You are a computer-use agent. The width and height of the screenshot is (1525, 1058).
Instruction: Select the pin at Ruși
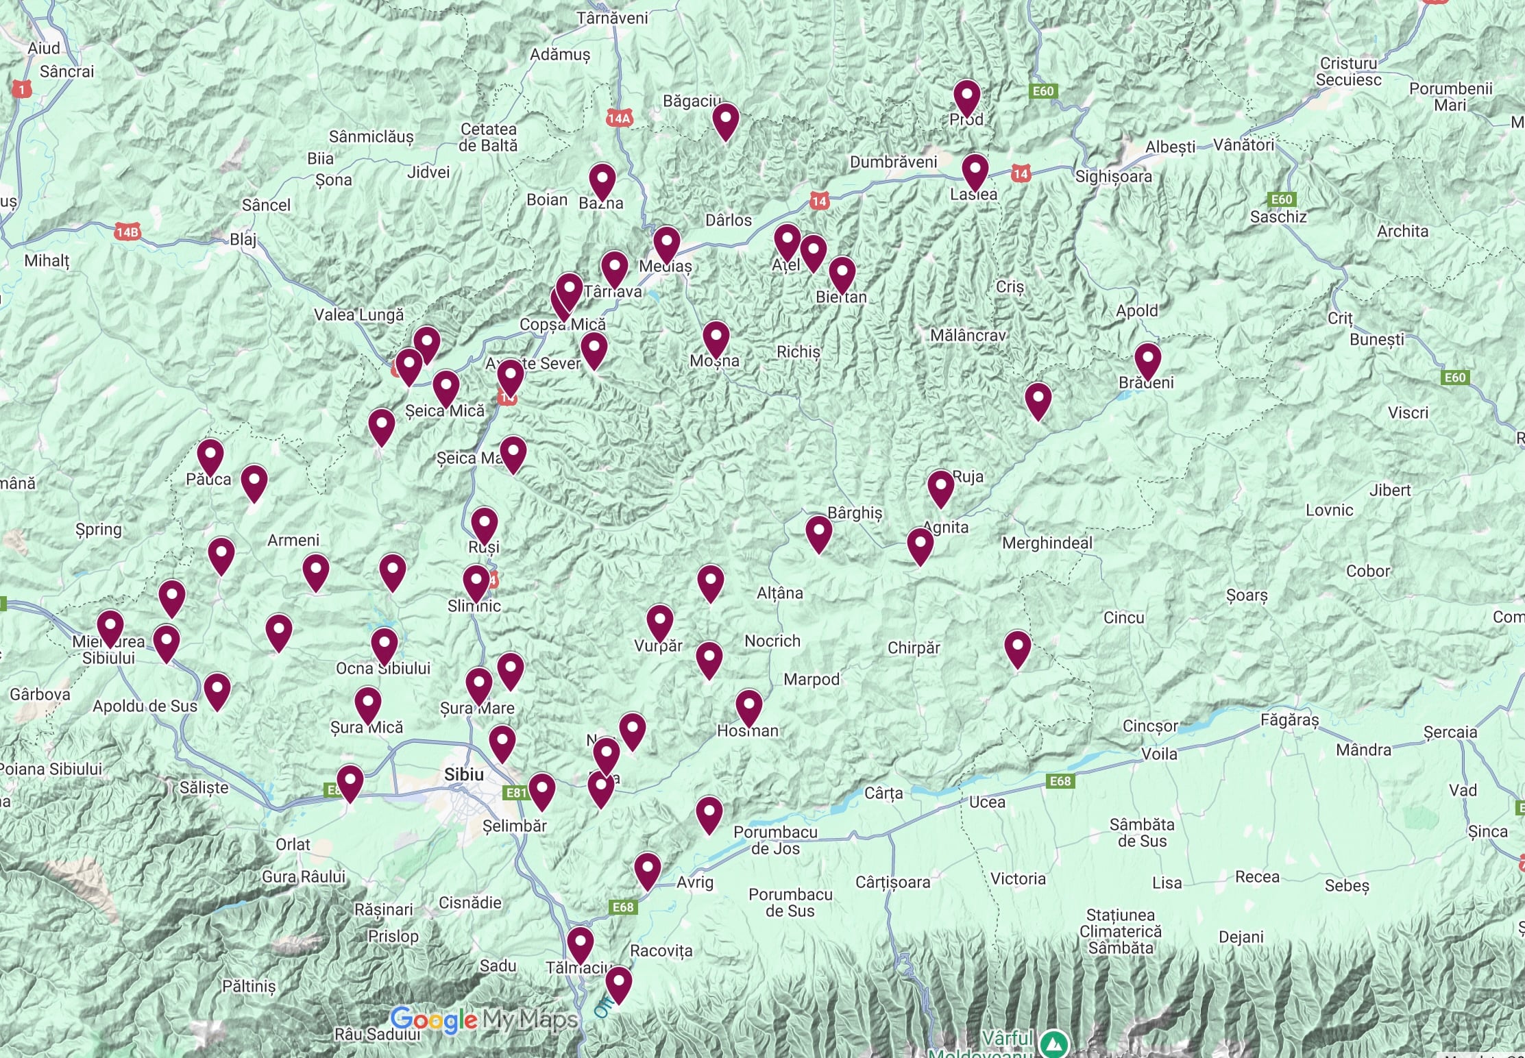484,526
